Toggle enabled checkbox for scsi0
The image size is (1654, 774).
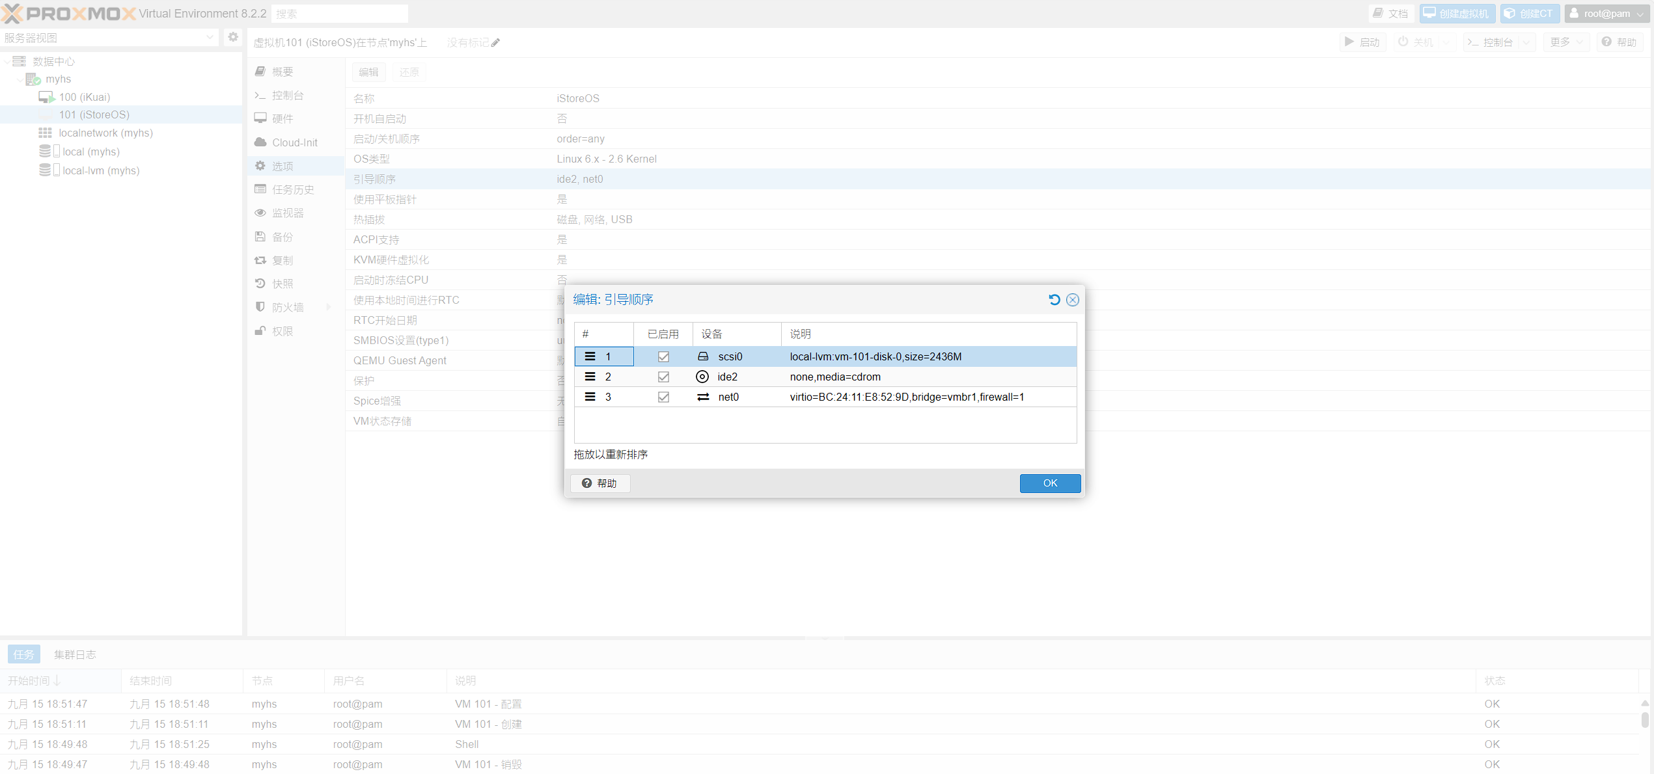(663, 356)
